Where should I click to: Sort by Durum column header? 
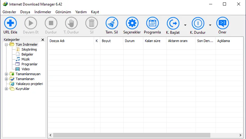(x=133, y=41)
